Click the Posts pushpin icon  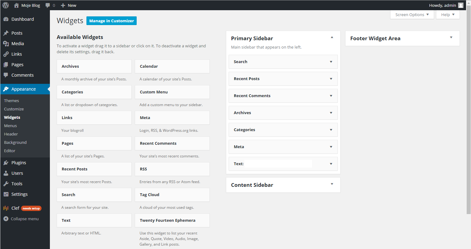click(x=6, y=33)
